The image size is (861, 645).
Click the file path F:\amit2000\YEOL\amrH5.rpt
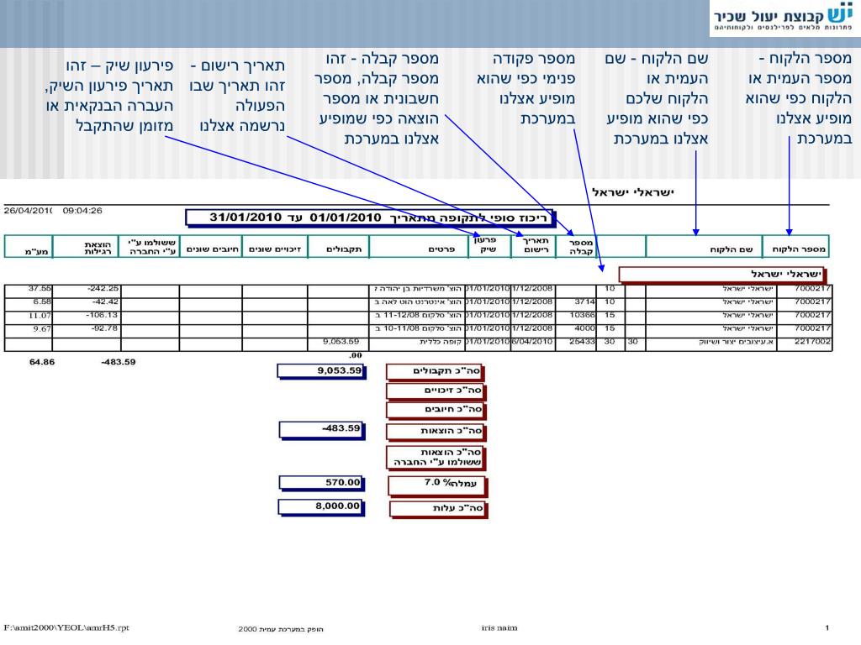[66, 628]
